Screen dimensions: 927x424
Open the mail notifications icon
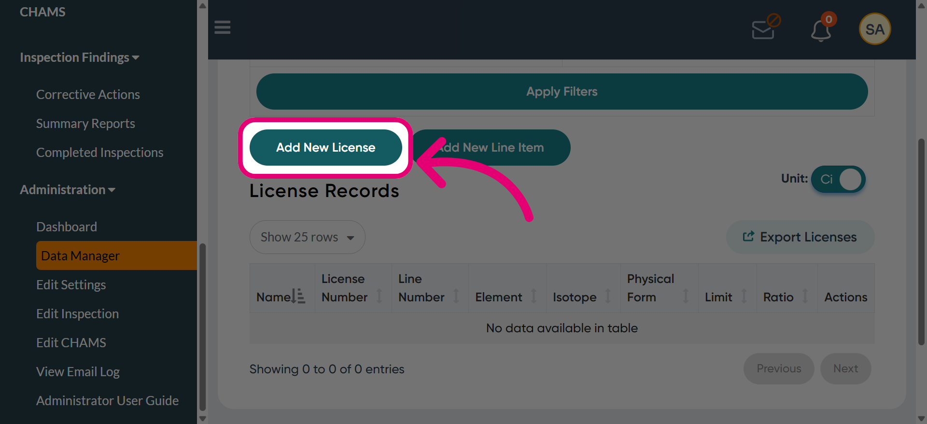click(766, 28)
